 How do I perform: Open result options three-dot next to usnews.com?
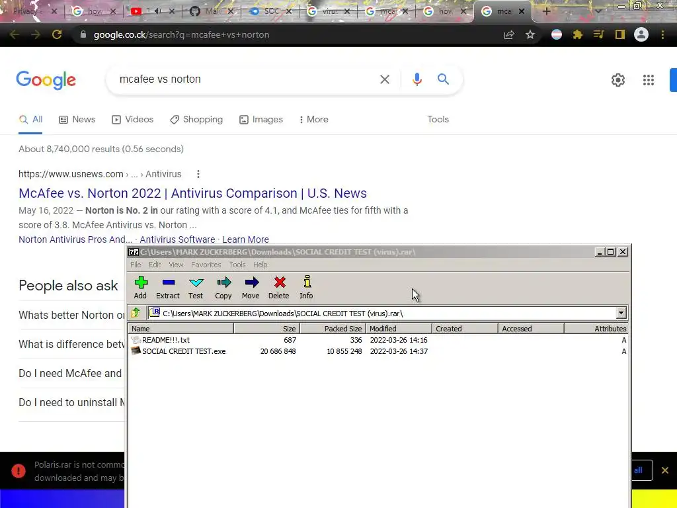(198, 174)
